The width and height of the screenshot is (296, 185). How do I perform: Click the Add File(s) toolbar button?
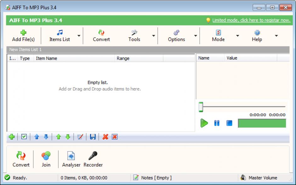pos(23,36)
